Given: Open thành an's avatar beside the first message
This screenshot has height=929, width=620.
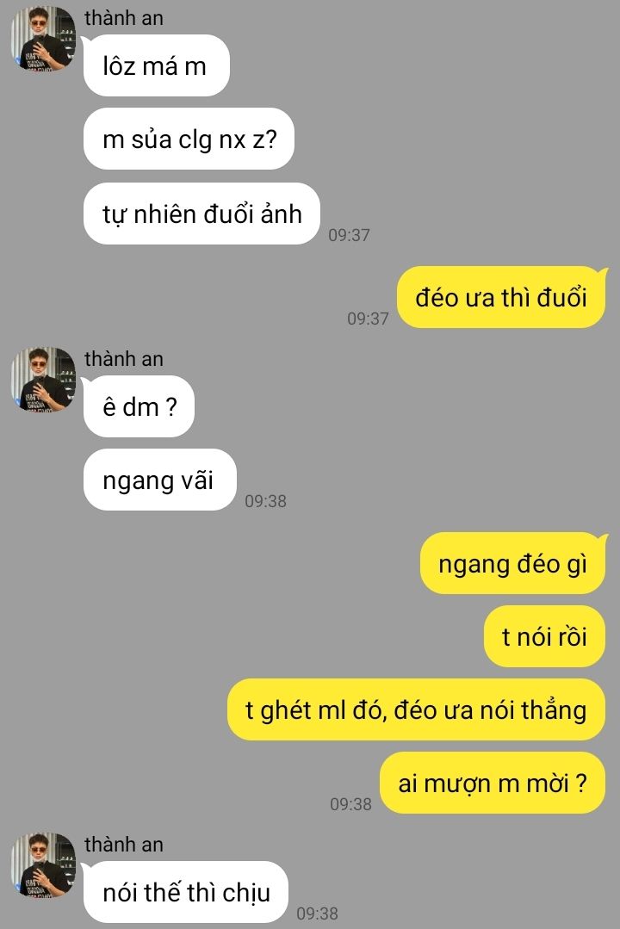Looking at the screenshot, I should pyautogui.click(x=43, y=39).
